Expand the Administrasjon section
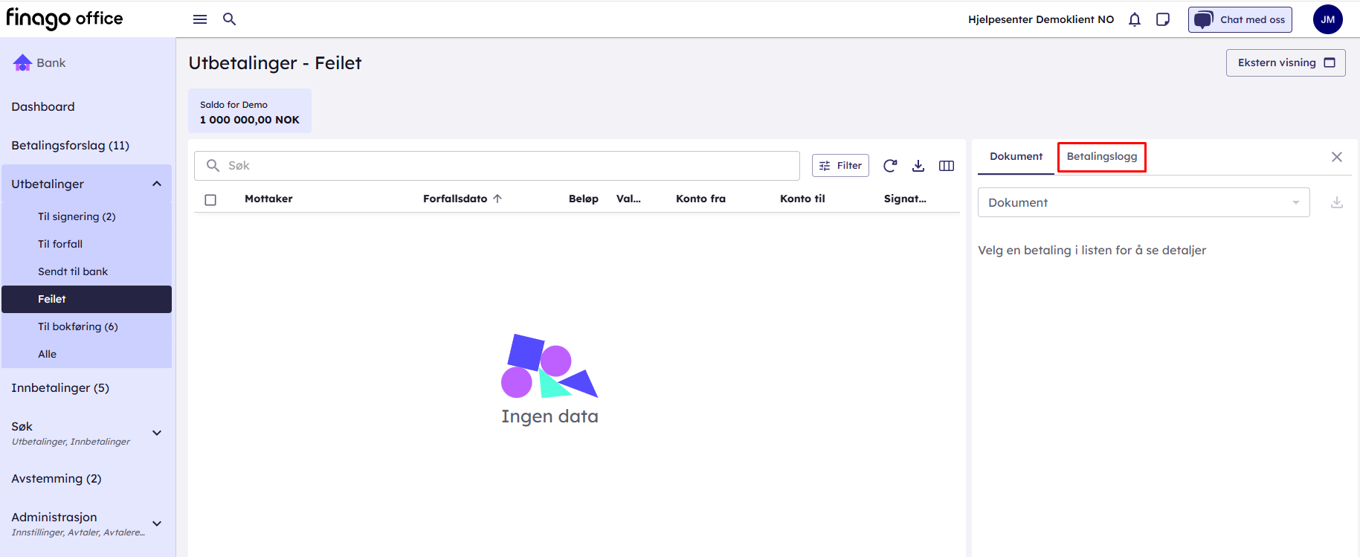The height and width of the screenshot is (557, 1360). pyautogui.click(x=157, y=524)
